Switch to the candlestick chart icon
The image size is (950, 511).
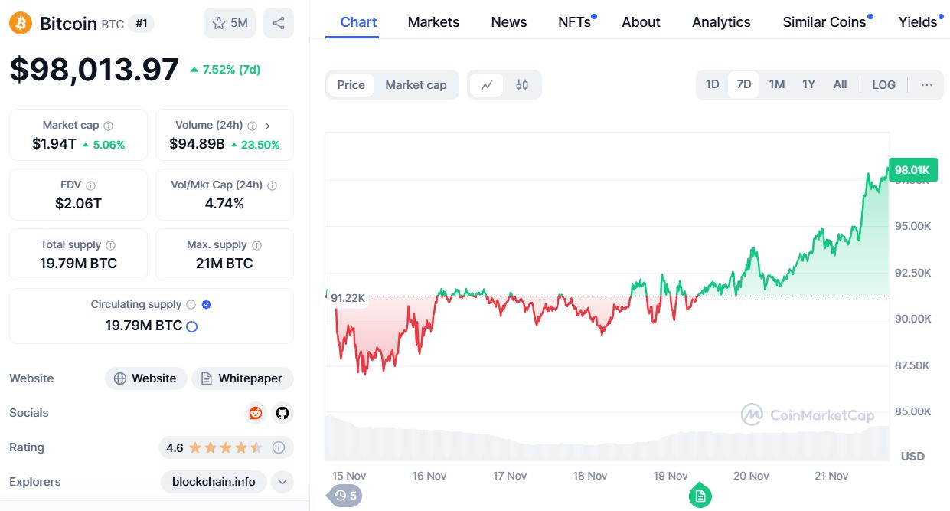coord(522,85)
